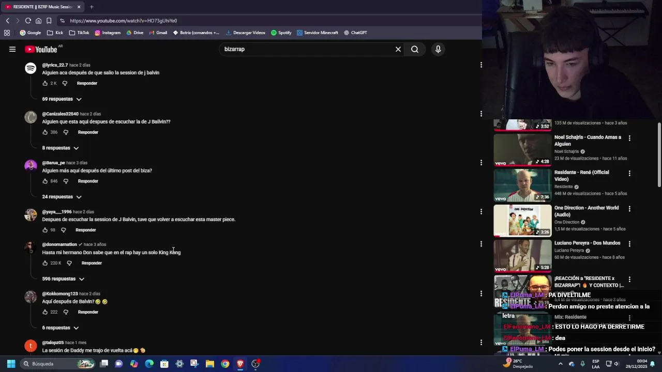
Task: Reply to the @Canizales32540 comment
Action: [88, 132]
